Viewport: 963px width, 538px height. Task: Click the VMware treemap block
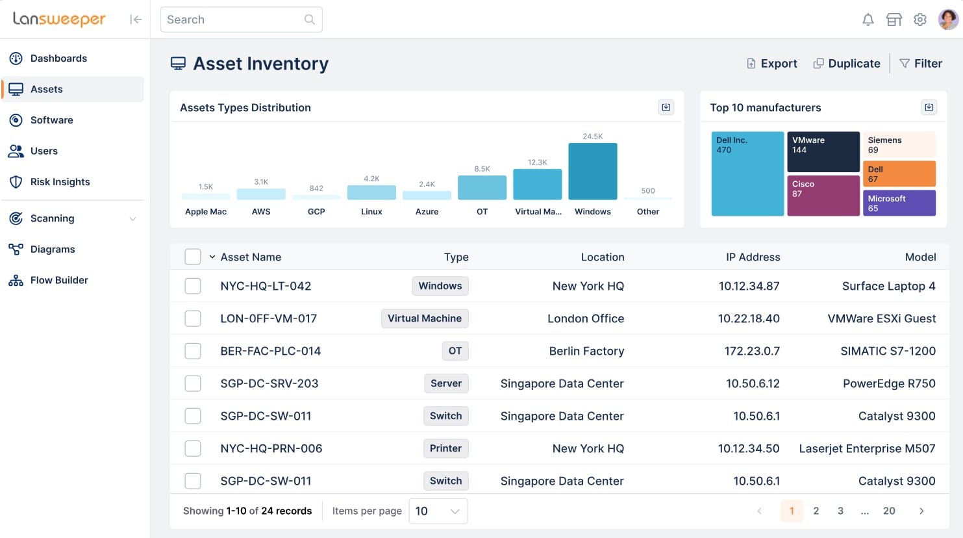pyautogui.click(x=823, y=152)
